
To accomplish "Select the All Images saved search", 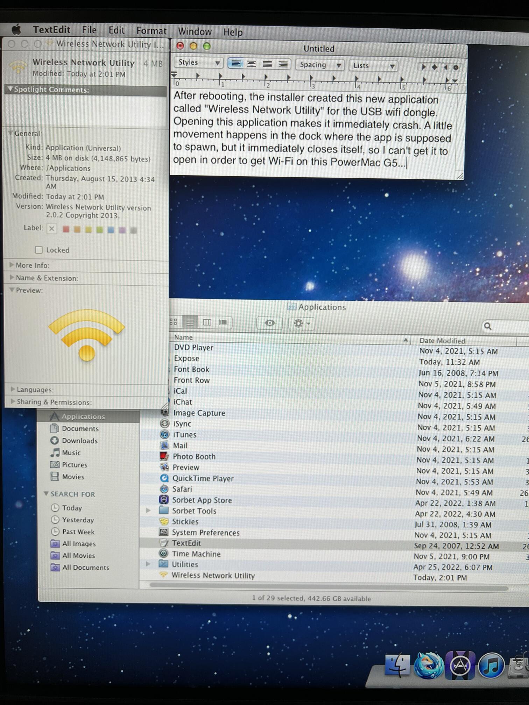I will (x=79, y=543).
